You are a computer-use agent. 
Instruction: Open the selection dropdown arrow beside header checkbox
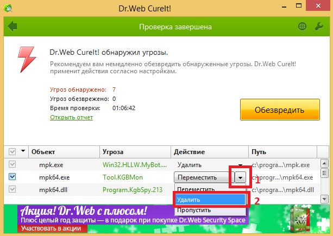(x=23, y=151)
